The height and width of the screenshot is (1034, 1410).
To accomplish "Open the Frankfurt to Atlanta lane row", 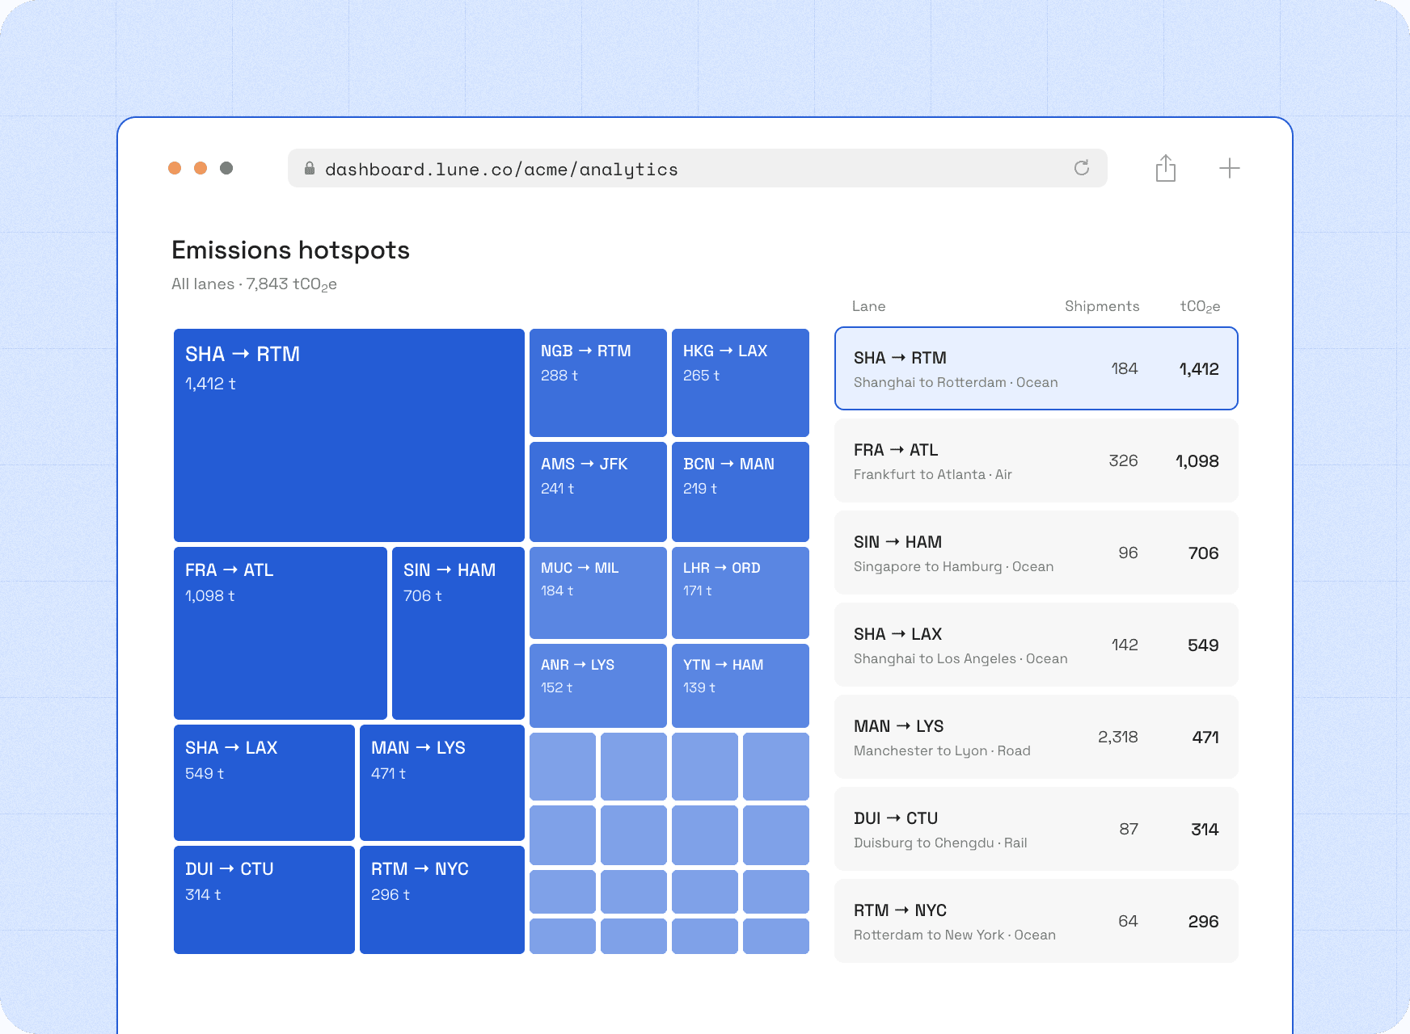I will pyautogui.click(x=1036, y=460).
